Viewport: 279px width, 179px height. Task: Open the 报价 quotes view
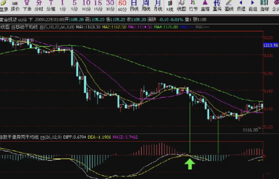pos(15,6)
